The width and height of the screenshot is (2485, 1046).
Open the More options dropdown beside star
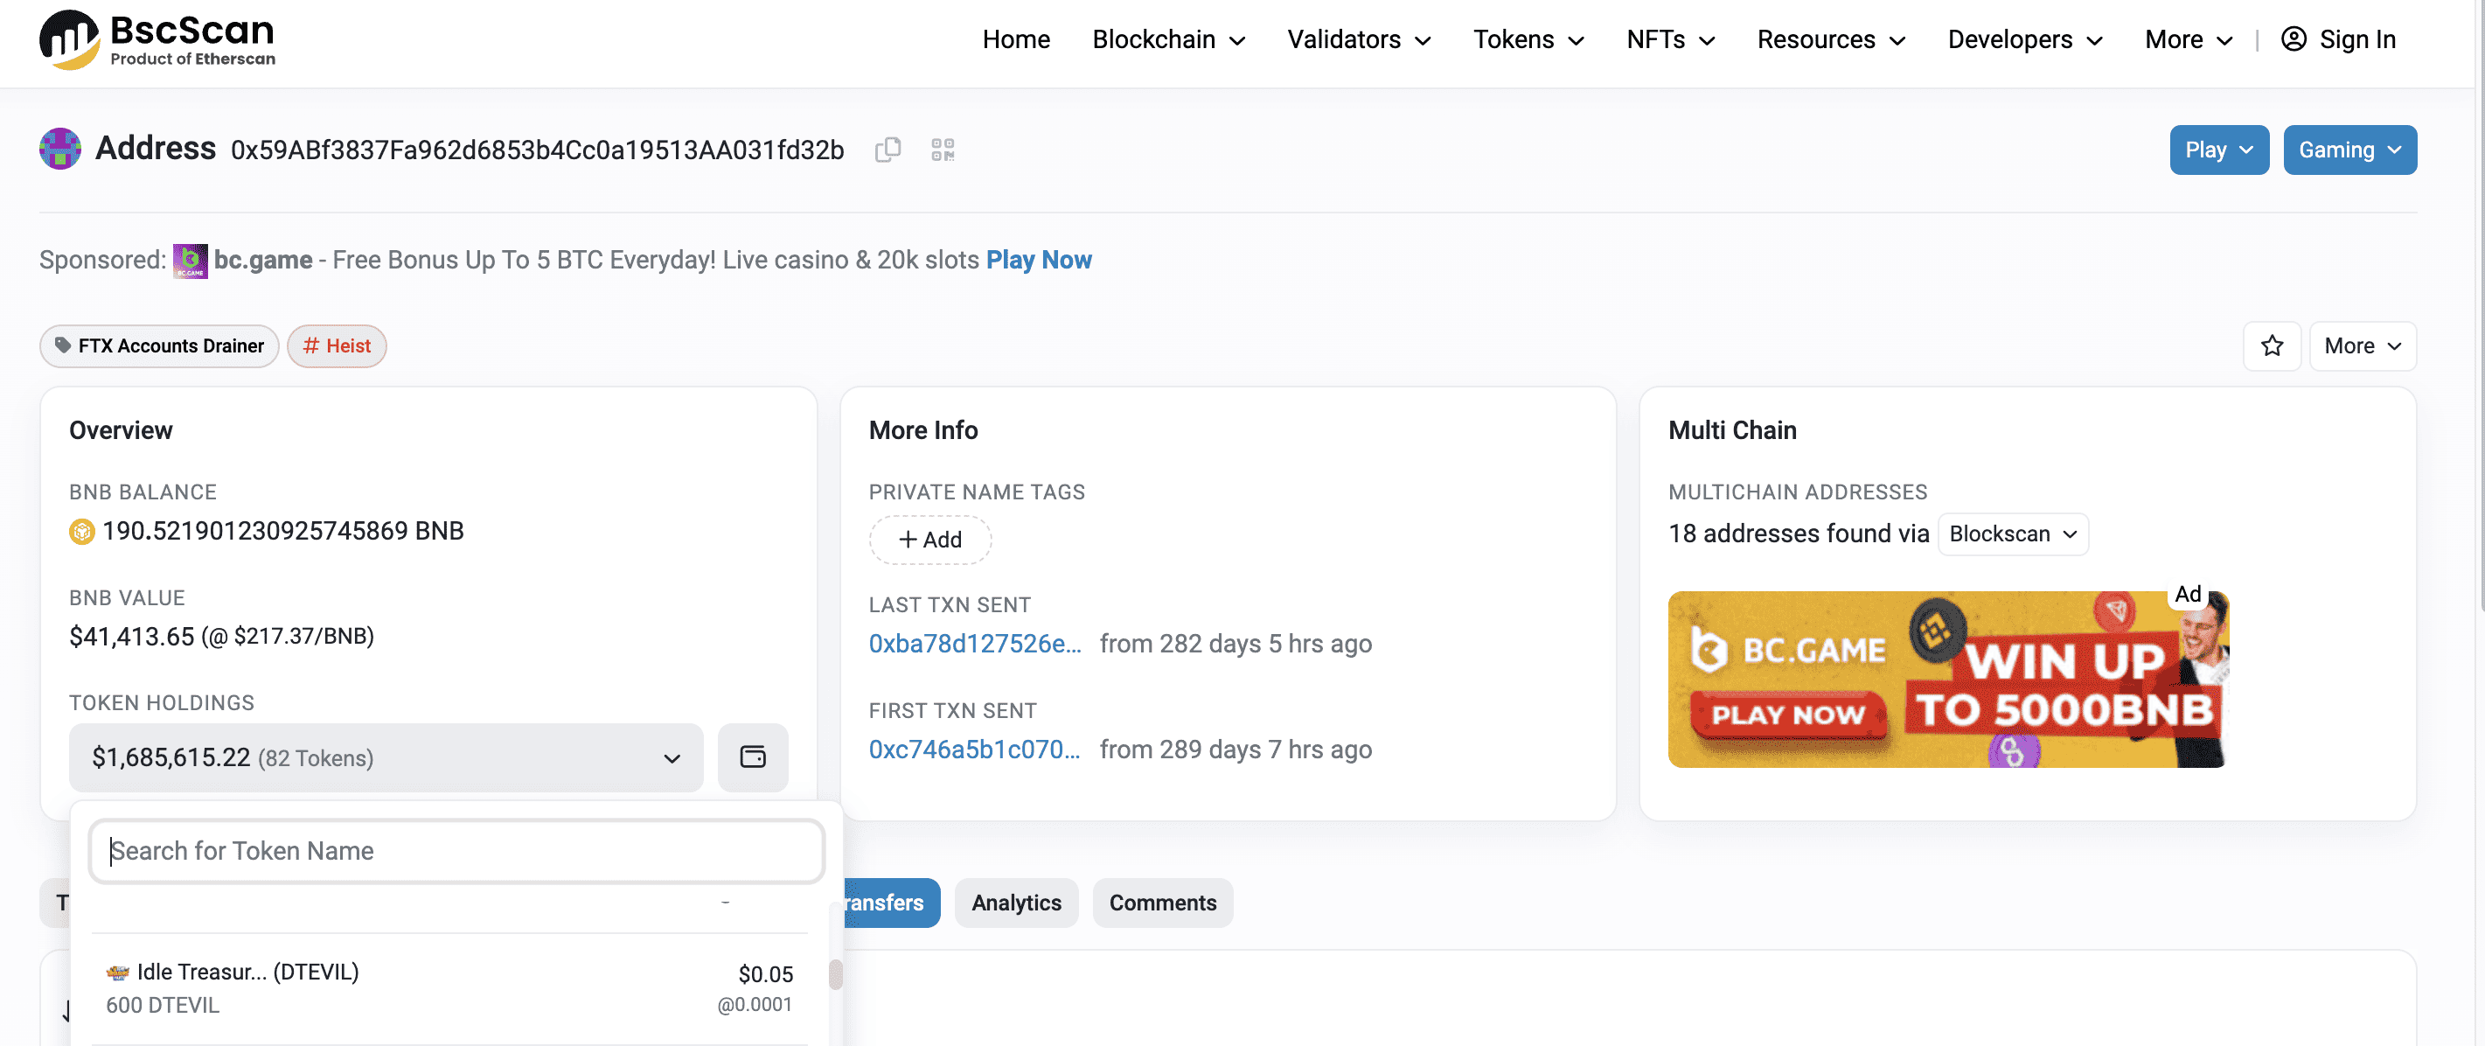click(x=2362, y=345)
